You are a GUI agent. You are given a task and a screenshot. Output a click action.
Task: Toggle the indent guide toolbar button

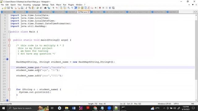[x=75, y=8]
